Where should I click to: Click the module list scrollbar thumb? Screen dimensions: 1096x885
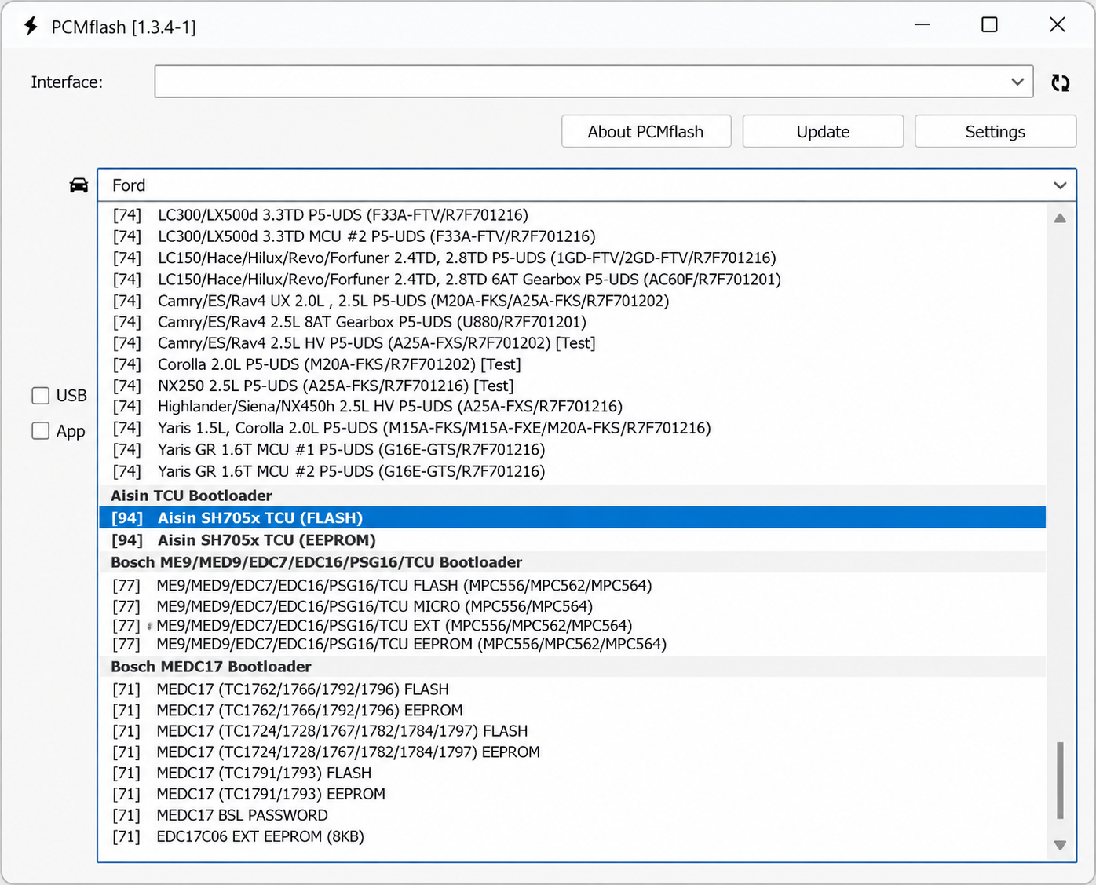[x=1060, y=781]
